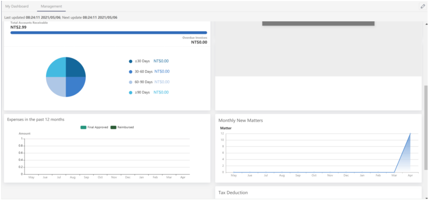The width and height of the screenshot is (428, 200).
Task: Select the Management tab
Action: pyautogui.click(x=51, y=6)
